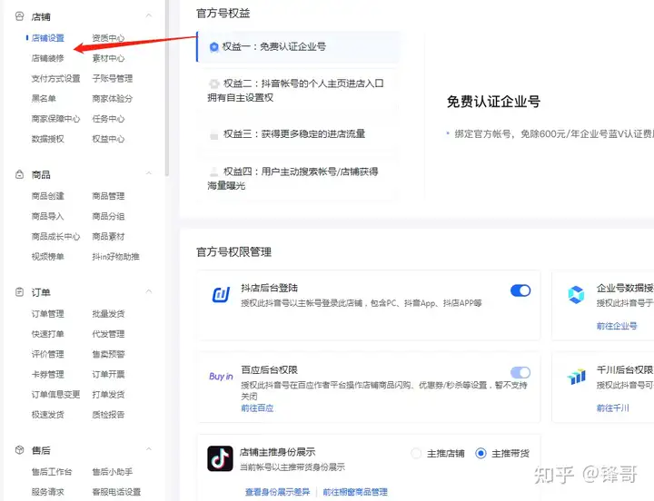Viewport: 654px width, 501px height.
Task: Click the 前往企业号 link
Action: point(617,326)
